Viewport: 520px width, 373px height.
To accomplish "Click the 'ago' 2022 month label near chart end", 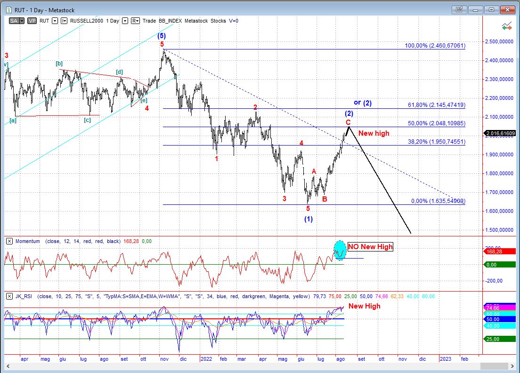I will (x=341, y=359).
